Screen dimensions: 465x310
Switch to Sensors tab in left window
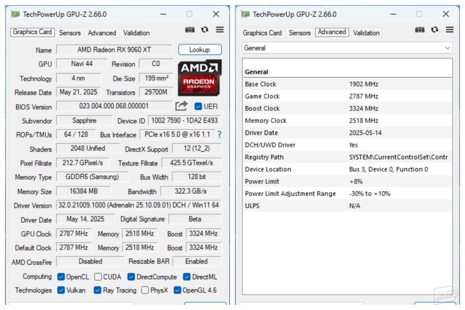click(x=70, y=33)
